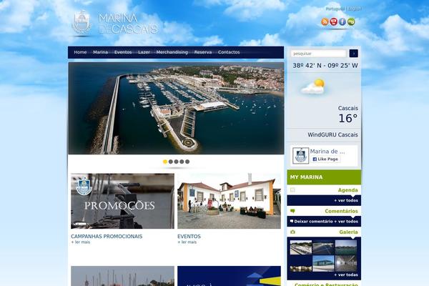The width and height of the screenshot is (429, 286).
Task: Open the Eventos courtyard photo
Action: pos(229,201)
